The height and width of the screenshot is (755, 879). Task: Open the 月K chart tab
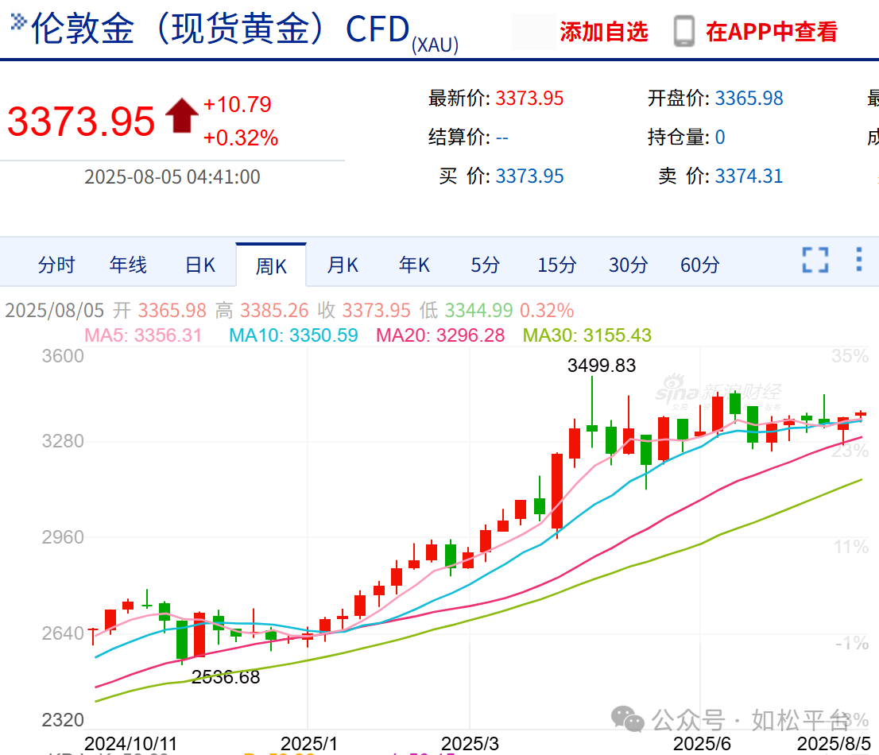coord(343,265)
